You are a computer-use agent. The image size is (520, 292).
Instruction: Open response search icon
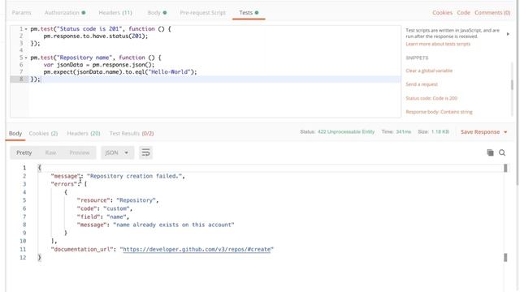click(502, 152)
